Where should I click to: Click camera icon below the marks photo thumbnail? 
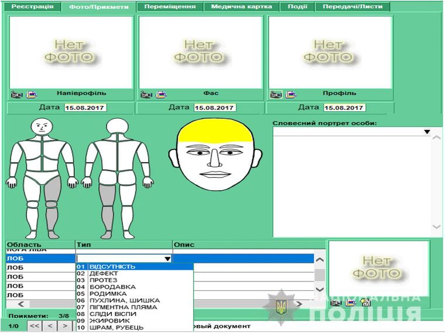[336, 303]
